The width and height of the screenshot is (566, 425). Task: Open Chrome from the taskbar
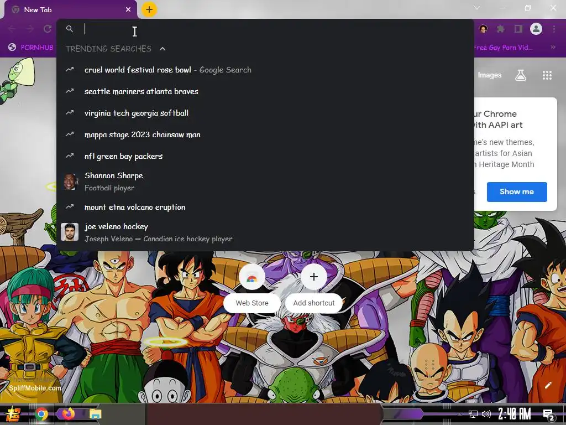[41, 414]
